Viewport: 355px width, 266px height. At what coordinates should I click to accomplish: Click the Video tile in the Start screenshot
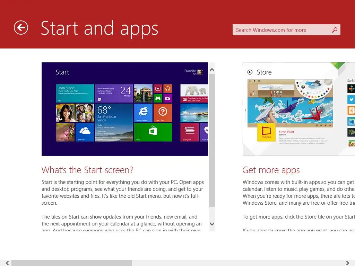(x=158, y=88)
